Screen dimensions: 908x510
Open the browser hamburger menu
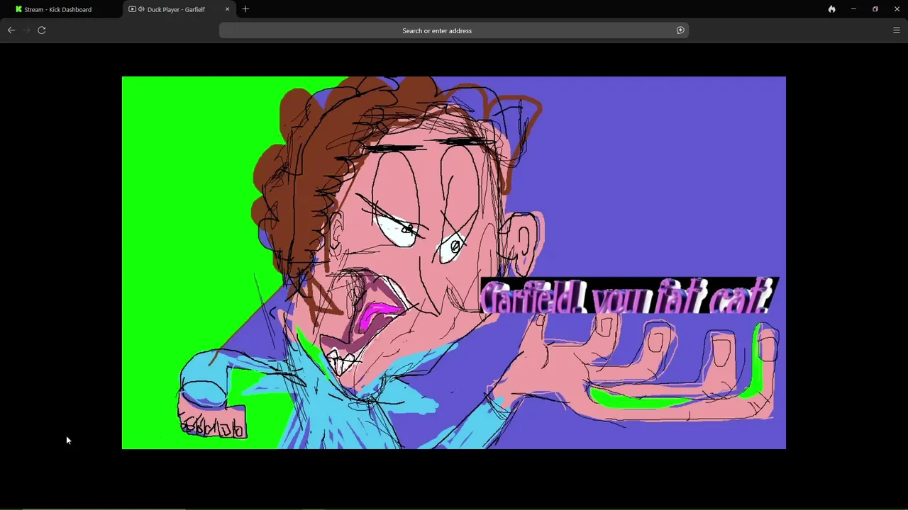pyautogui.click(x=897, y=30)
